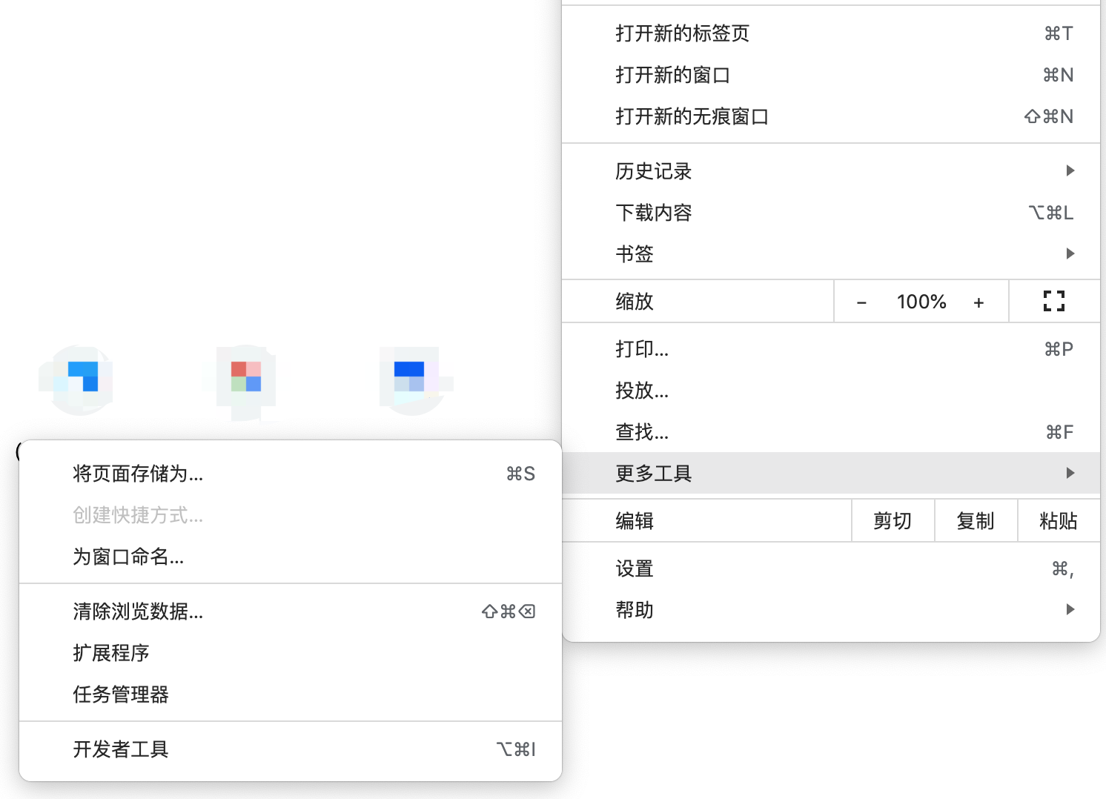
Task: Expand the 帮助 help submenu
Action: coord(830,610)
